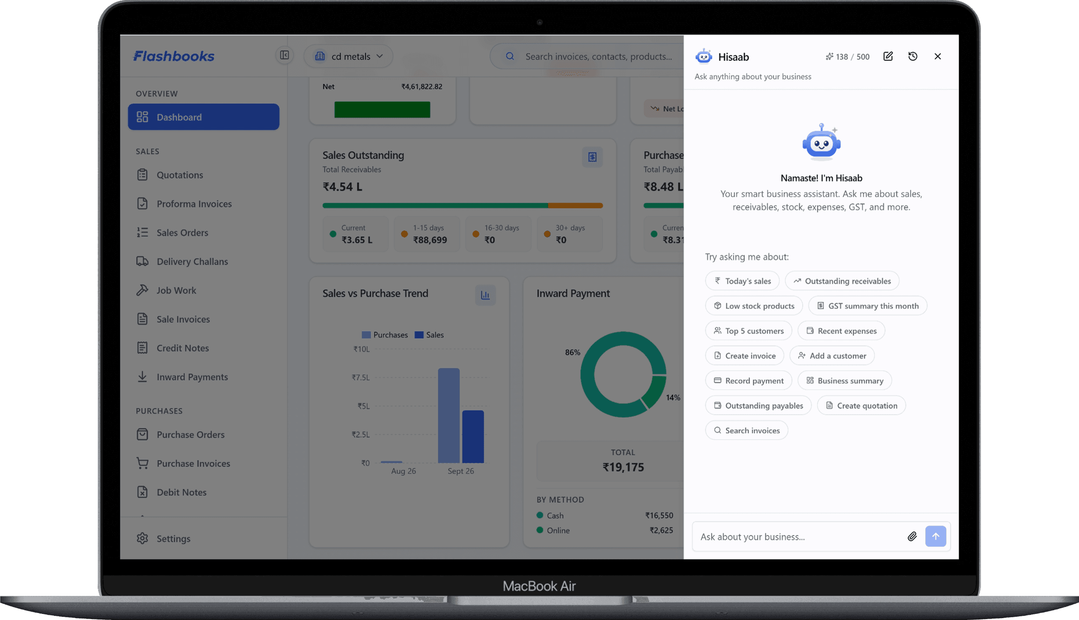This screenshot has width=1079, height=620.
Task: Open Delivery Challans page
Action: 204,261
